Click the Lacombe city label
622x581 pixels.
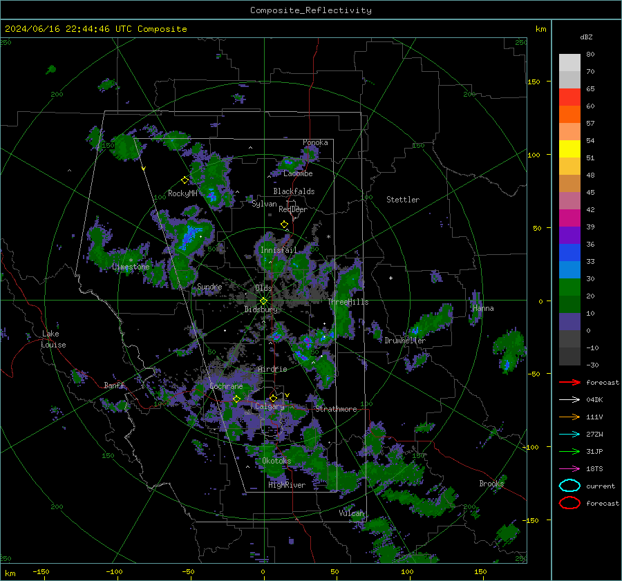298,173
